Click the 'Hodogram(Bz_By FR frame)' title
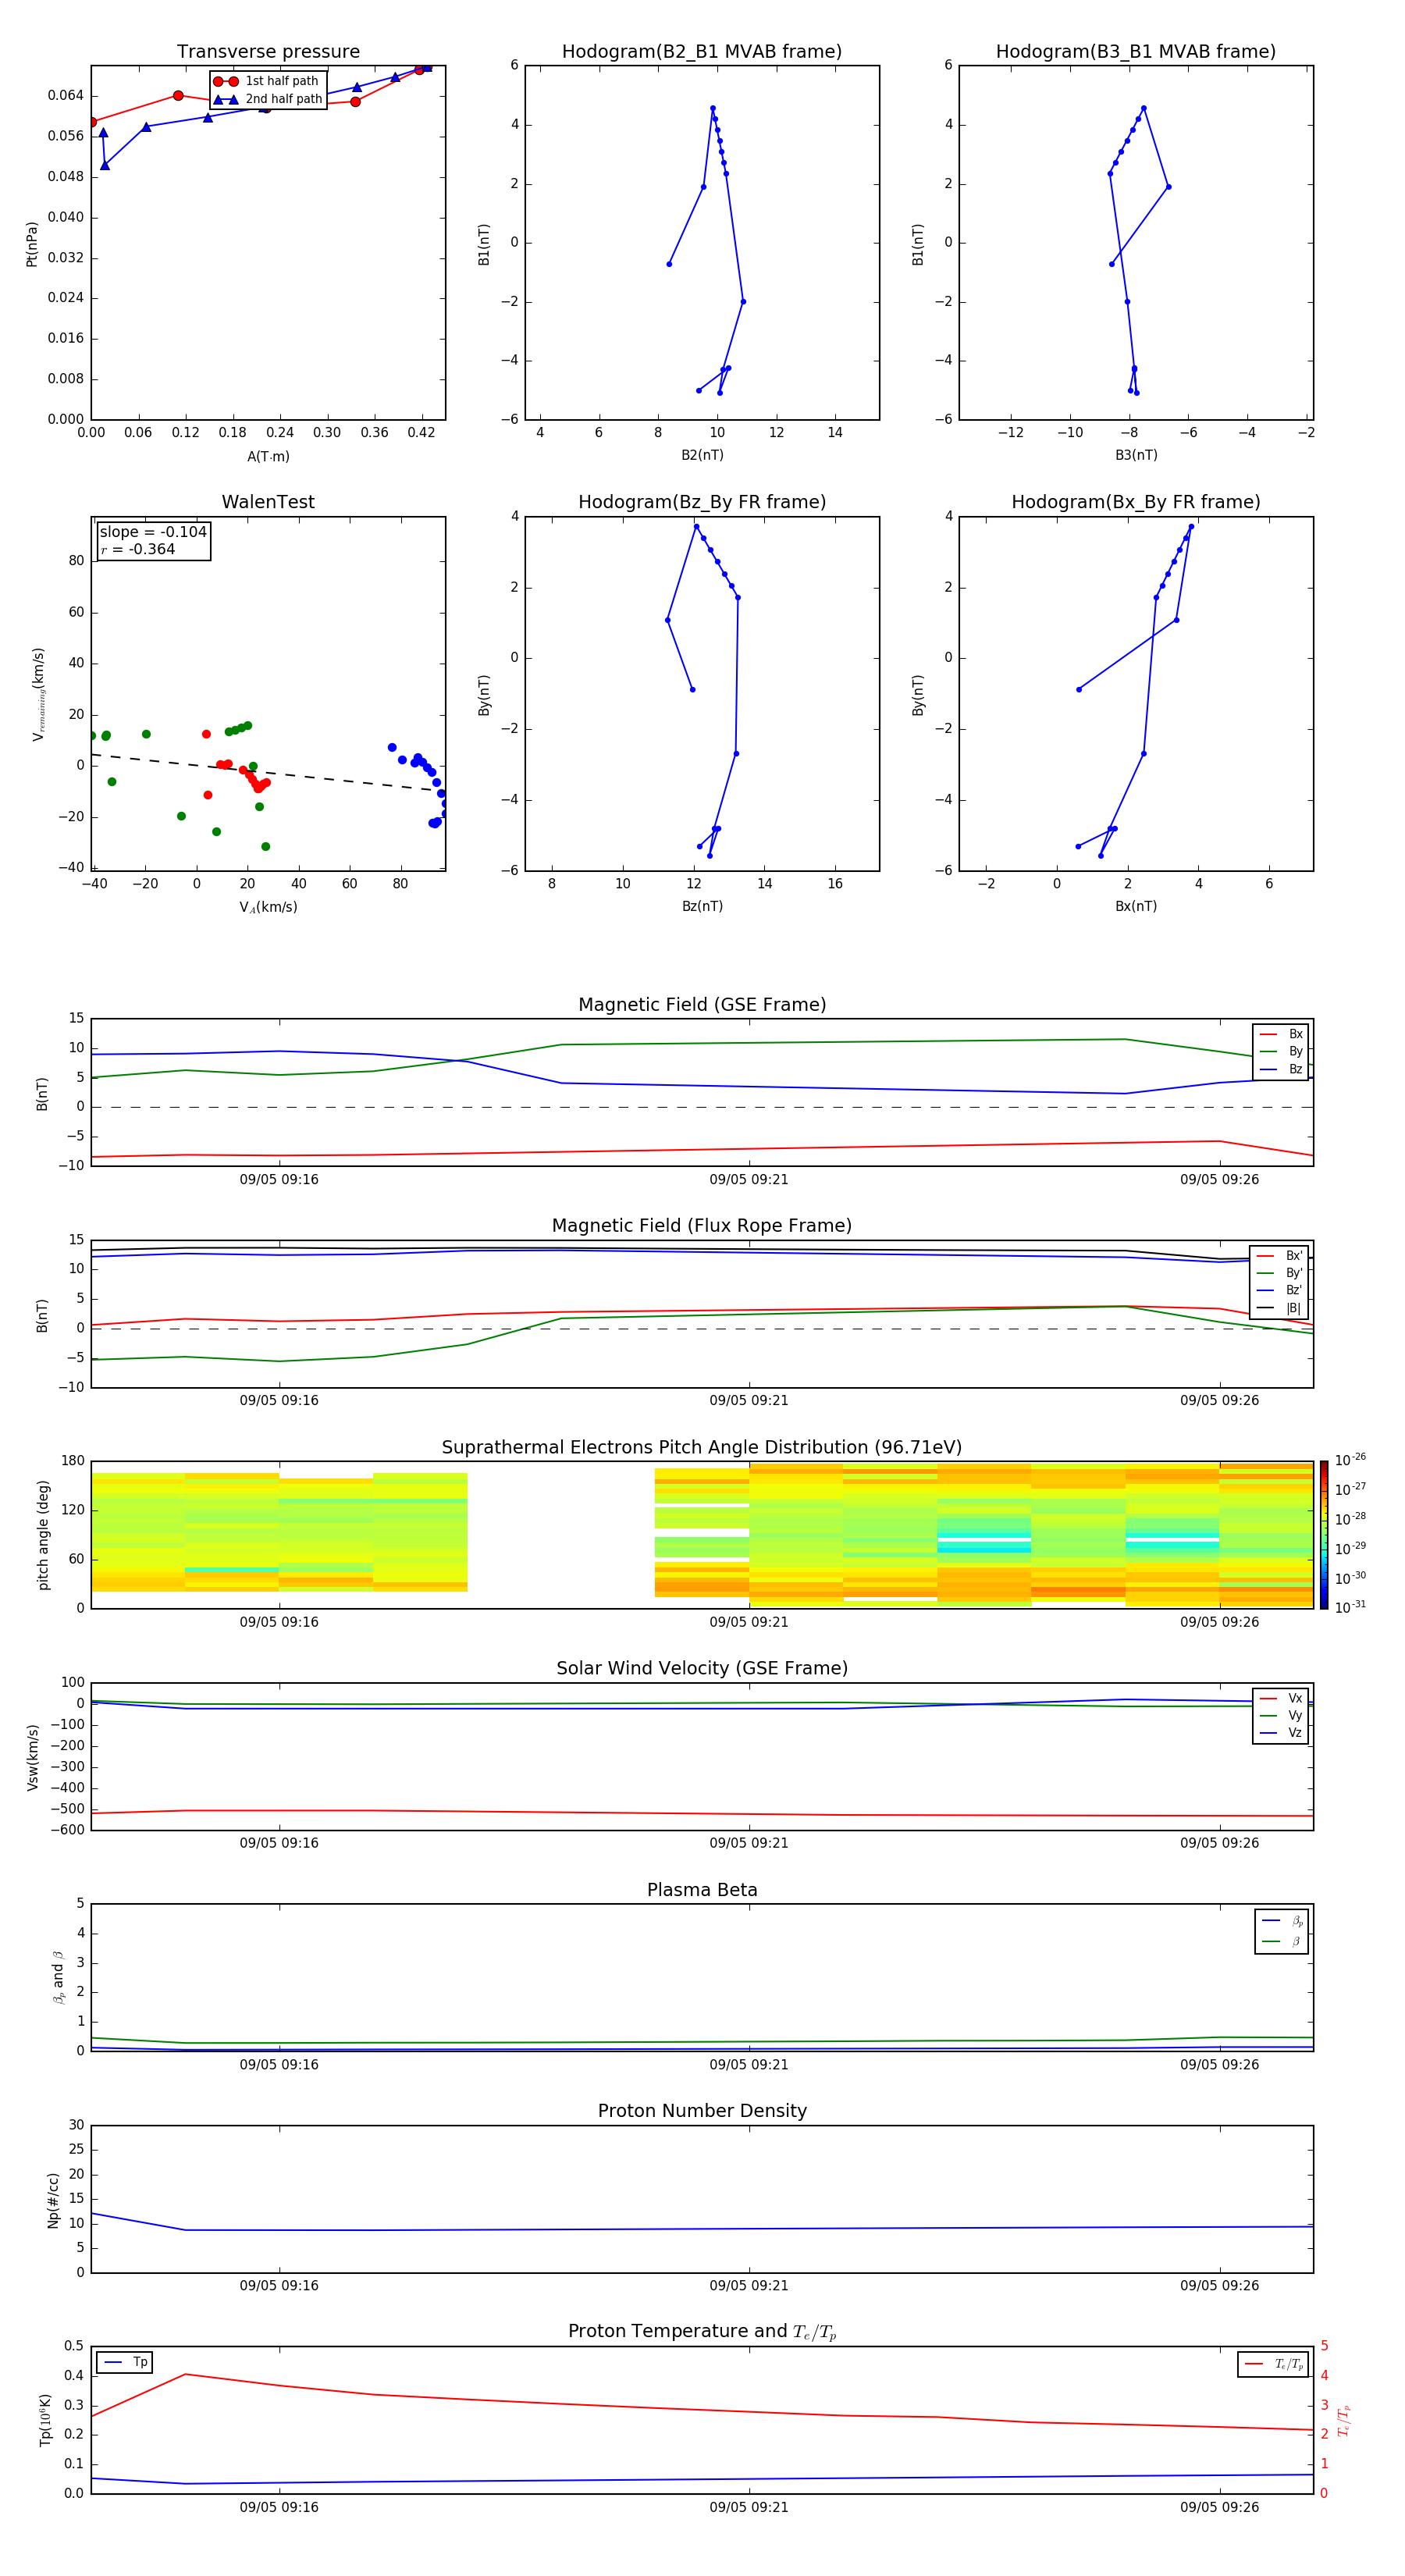1405x2576 pixels. click(702, 502)
